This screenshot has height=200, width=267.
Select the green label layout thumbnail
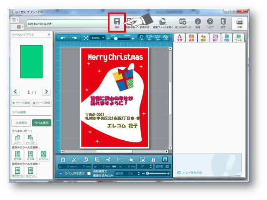[31, 62]
